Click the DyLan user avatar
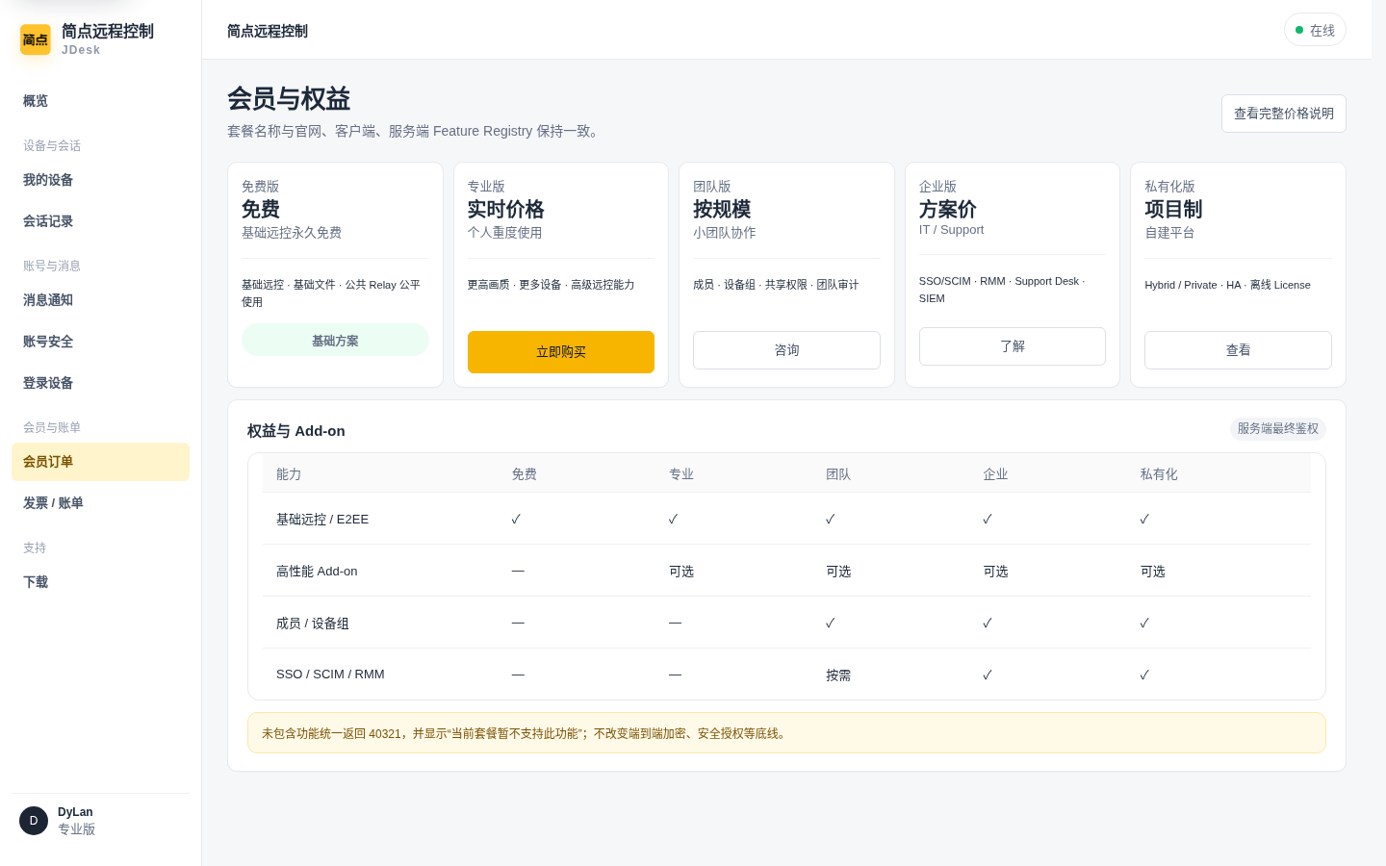Image resolution: width=1386 pixels, height=866 pixels. pos(34,821)
